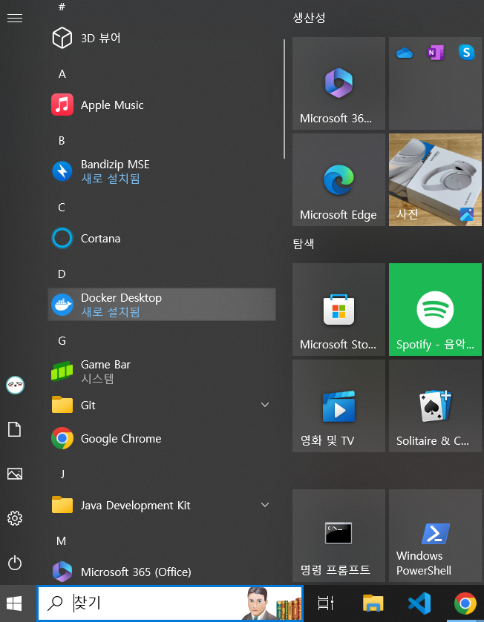
Task: Click the 생산성 group title
Action: [310, 18]
